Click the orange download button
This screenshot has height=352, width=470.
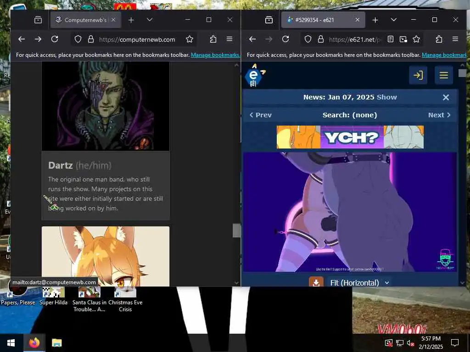[x=316, y=282]
